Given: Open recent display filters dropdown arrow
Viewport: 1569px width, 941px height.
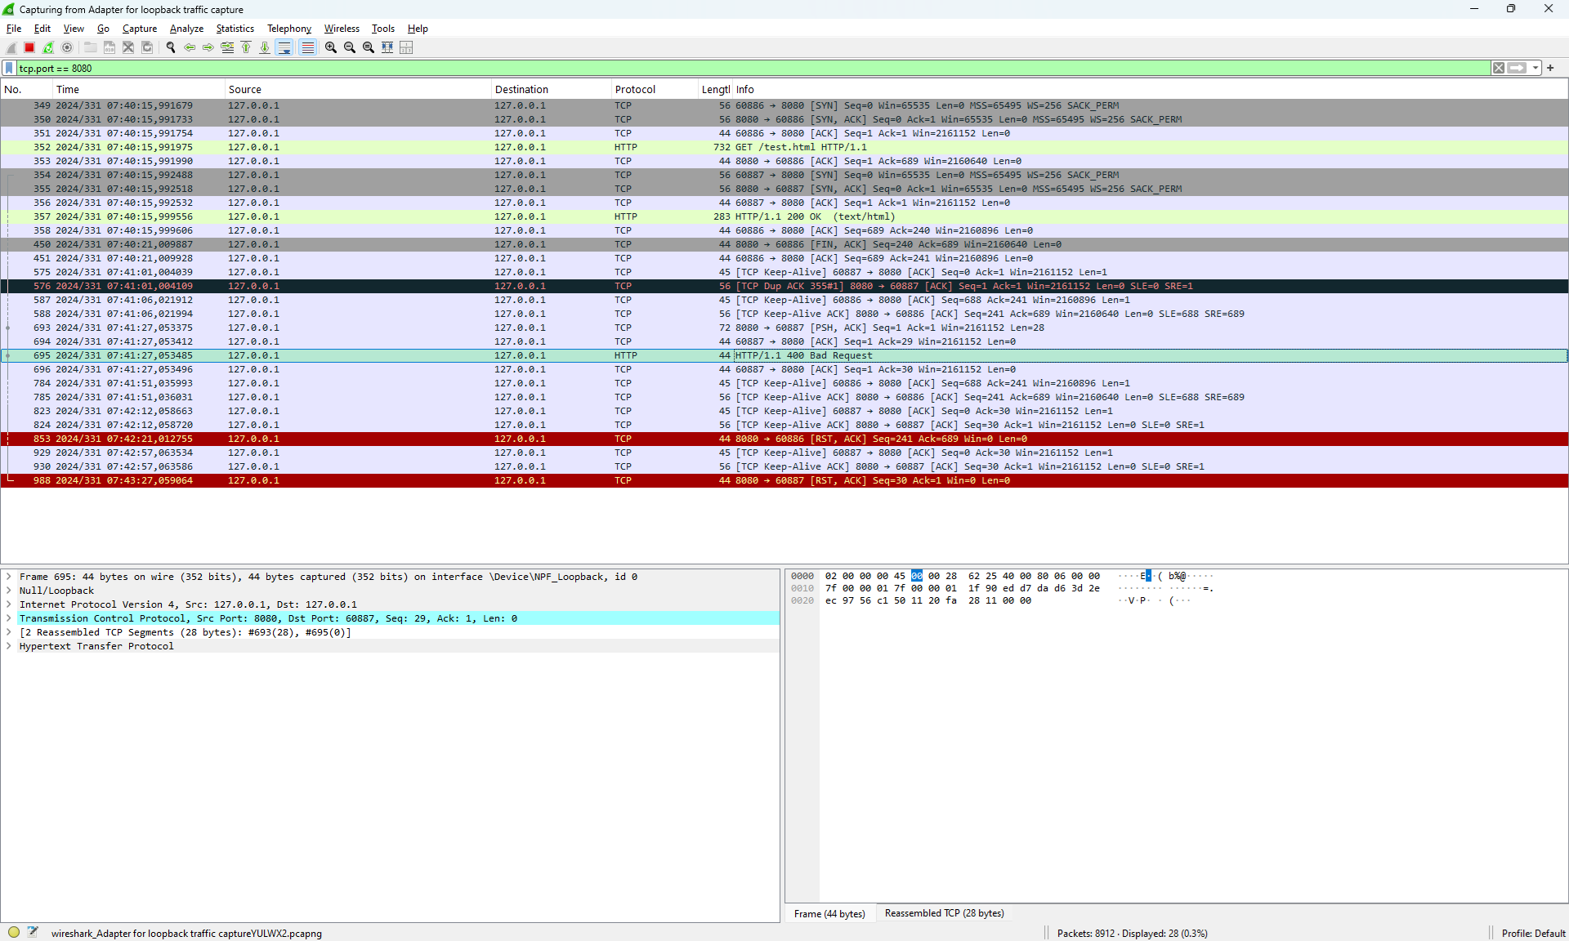Looking at the screenshot, I should (x=1535, y=68).
